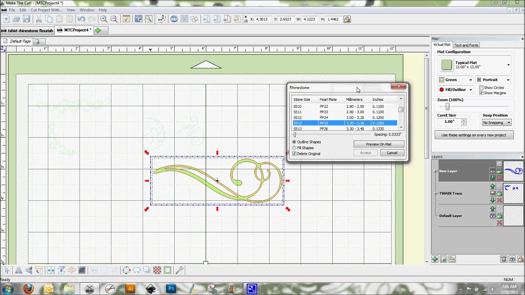Switch to the Text and Fonts tab
525x295 pixels.
click(x=466, y=45)
